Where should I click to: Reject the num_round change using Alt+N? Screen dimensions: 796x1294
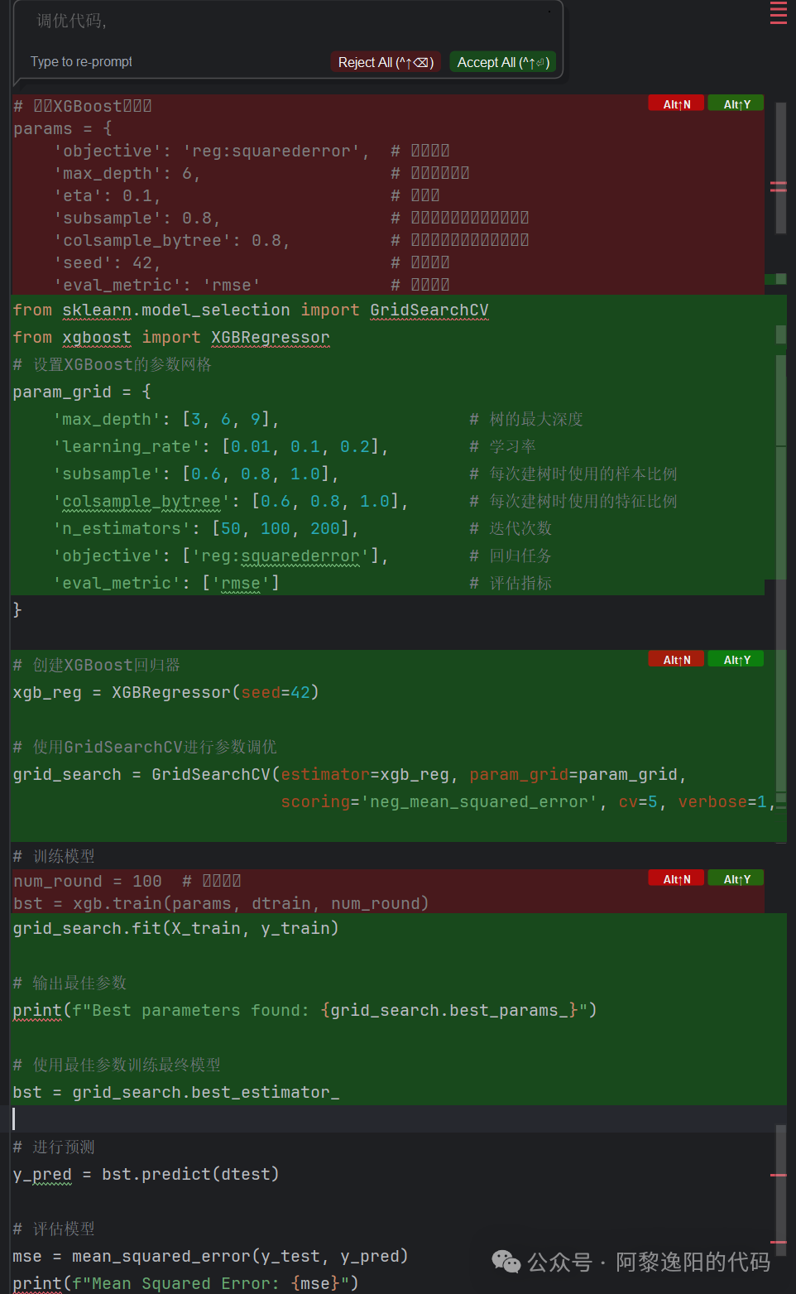(x=676, y=878)
